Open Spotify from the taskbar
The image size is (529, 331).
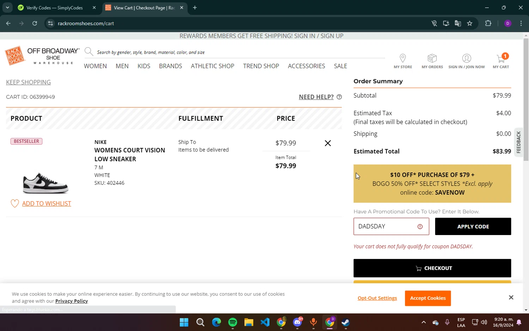233,322
